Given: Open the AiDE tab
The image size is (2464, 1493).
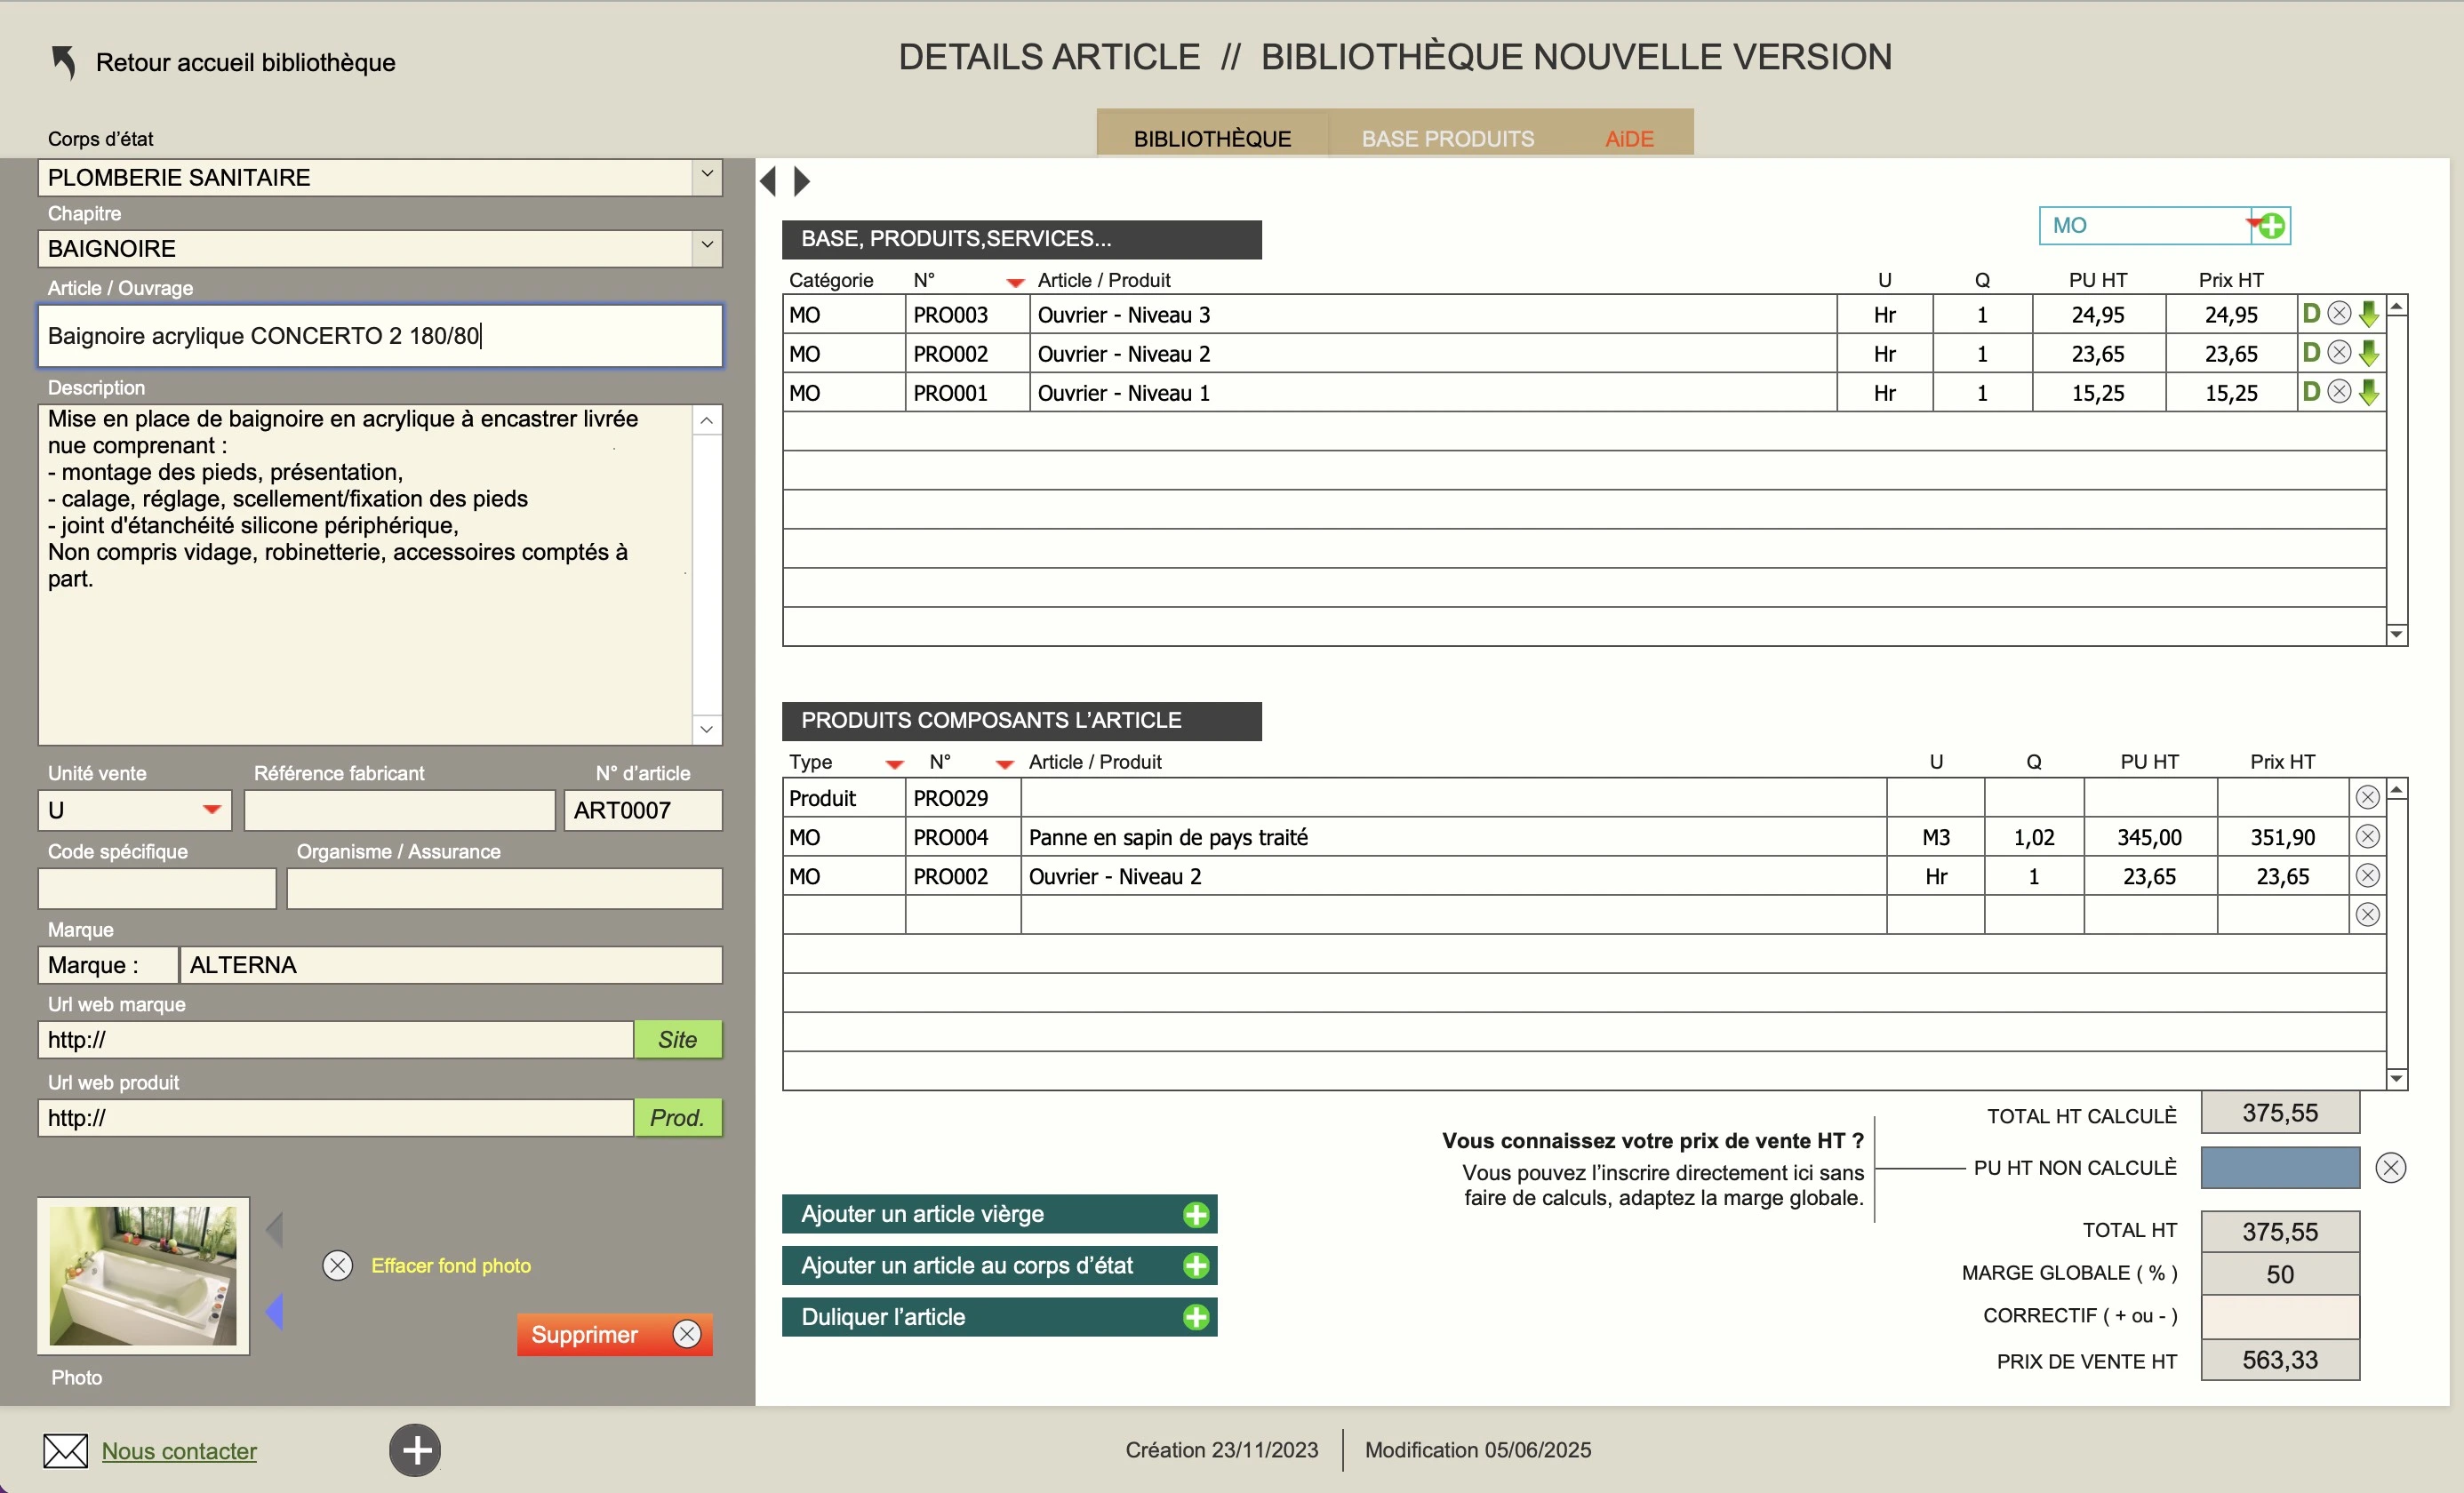Looking at the screenshot, I should point(1628,138).
